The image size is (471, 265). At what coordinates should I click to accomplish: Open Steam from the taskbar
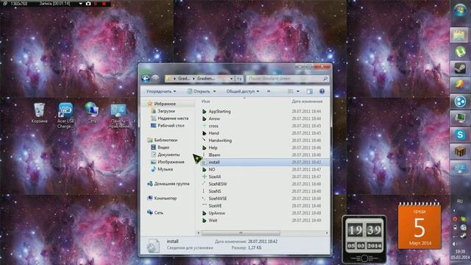click(459, 68)
